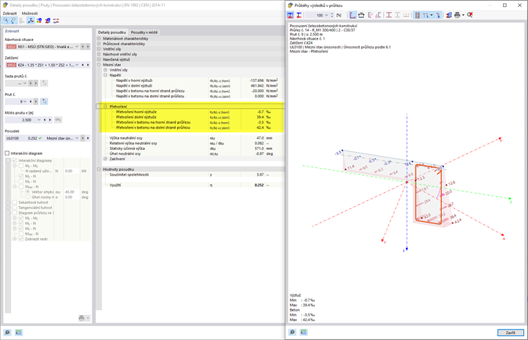Toggle the reinforcement bars icon in results toolbar
The width and height of the screenshot is (528, 340).
(x=418, y=15)
